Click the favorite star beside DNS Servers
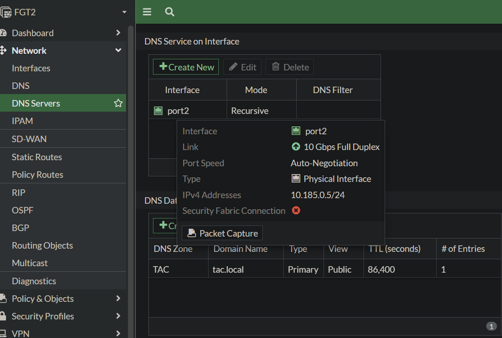The height and width of the screenshot is (338, 502). pyautogui.click(x=118, y=103)
